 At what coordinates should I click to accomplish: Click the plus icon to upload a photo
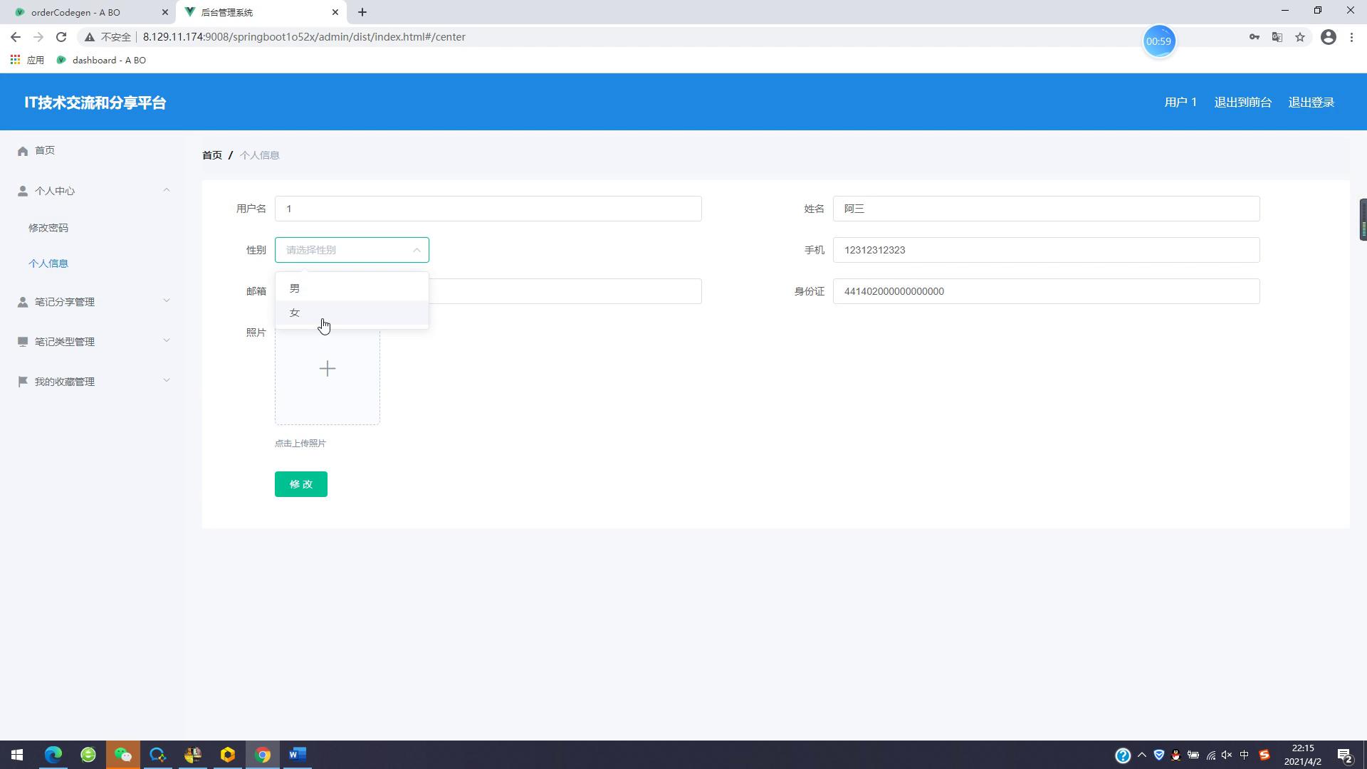tap(327, 369)
